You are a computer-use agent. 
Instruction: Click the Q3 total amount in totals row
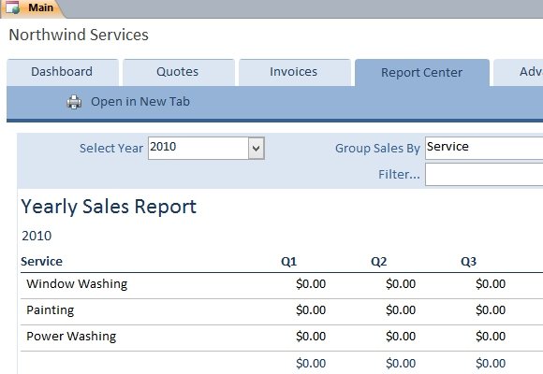[491, 364]
